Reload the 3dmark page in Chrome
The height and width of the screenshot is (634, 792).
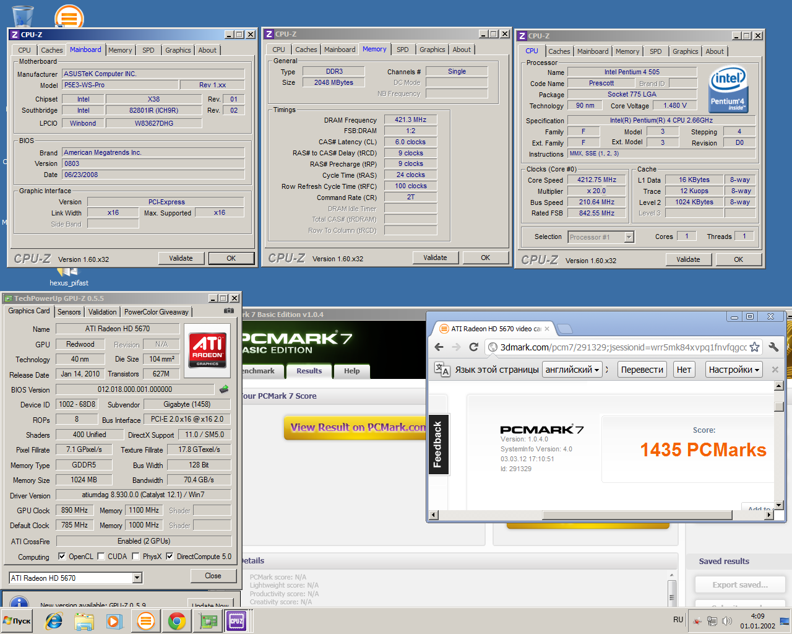(473, 347)
